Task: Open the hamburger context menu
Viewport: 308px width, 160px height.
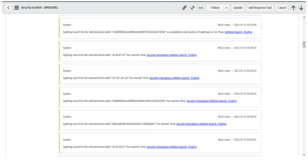Action: tap(17, 7)
